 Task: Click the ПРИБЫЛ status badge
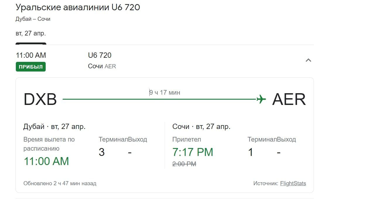pos(31,67)
